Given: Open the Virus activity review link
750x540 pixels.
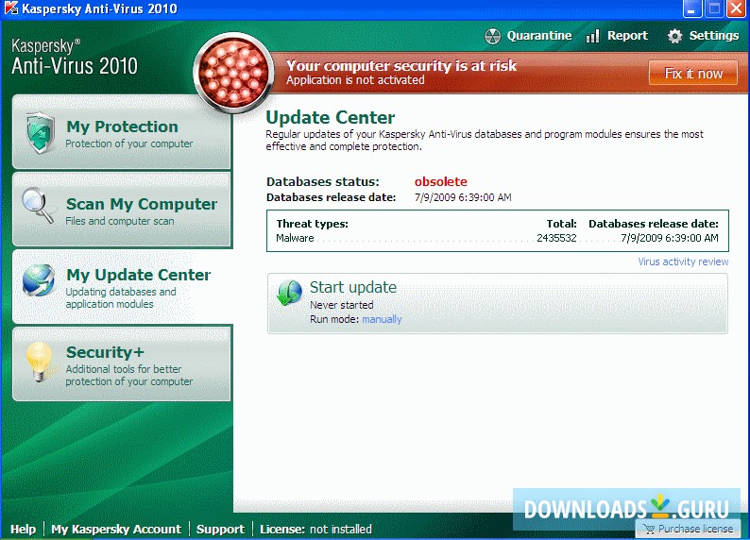Looking at the screenshot, I should tap(683, 262).
